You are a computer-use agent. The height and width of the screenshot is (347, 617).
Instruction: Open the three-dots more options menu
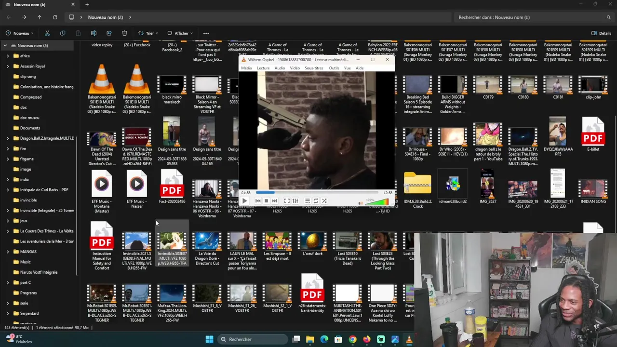click(206, 33)
